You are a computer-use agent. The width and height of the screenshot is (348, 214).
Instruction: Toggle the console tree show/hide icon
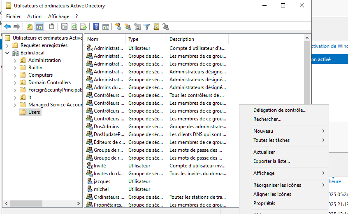tap(39, 27)
